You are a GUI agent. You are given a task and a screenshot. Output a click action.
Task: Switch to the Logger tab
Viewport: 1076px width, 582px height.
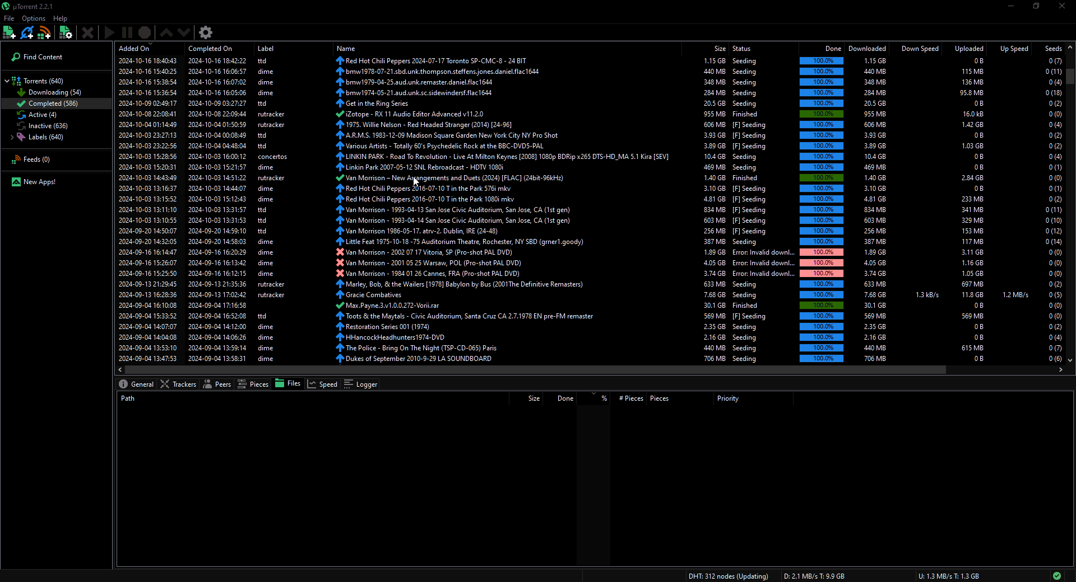[360, 384]
